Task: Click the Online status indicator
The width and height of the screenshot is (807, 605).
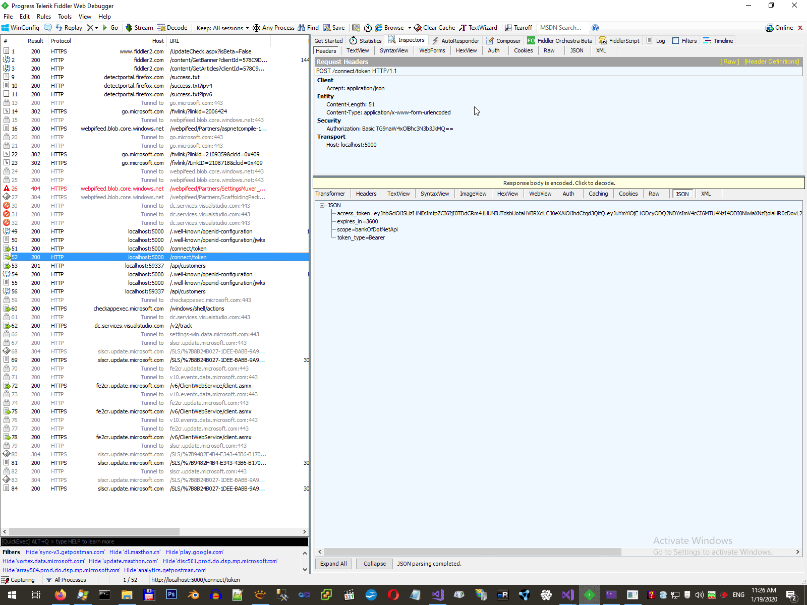Action: coord(779,28)
